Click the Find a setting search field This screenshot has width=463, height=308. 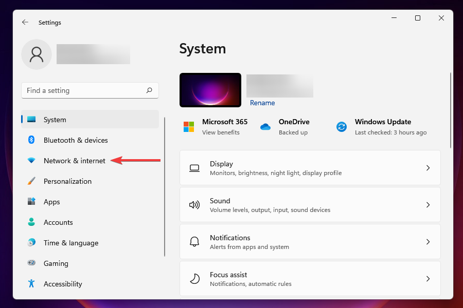pos(90,90)
